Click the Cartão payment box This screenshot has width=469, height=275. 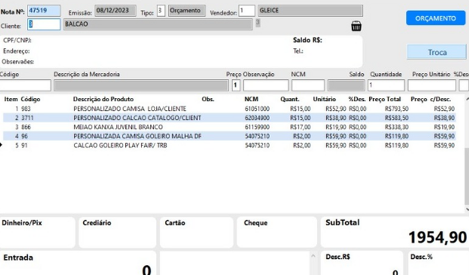[x=196, y=232]
